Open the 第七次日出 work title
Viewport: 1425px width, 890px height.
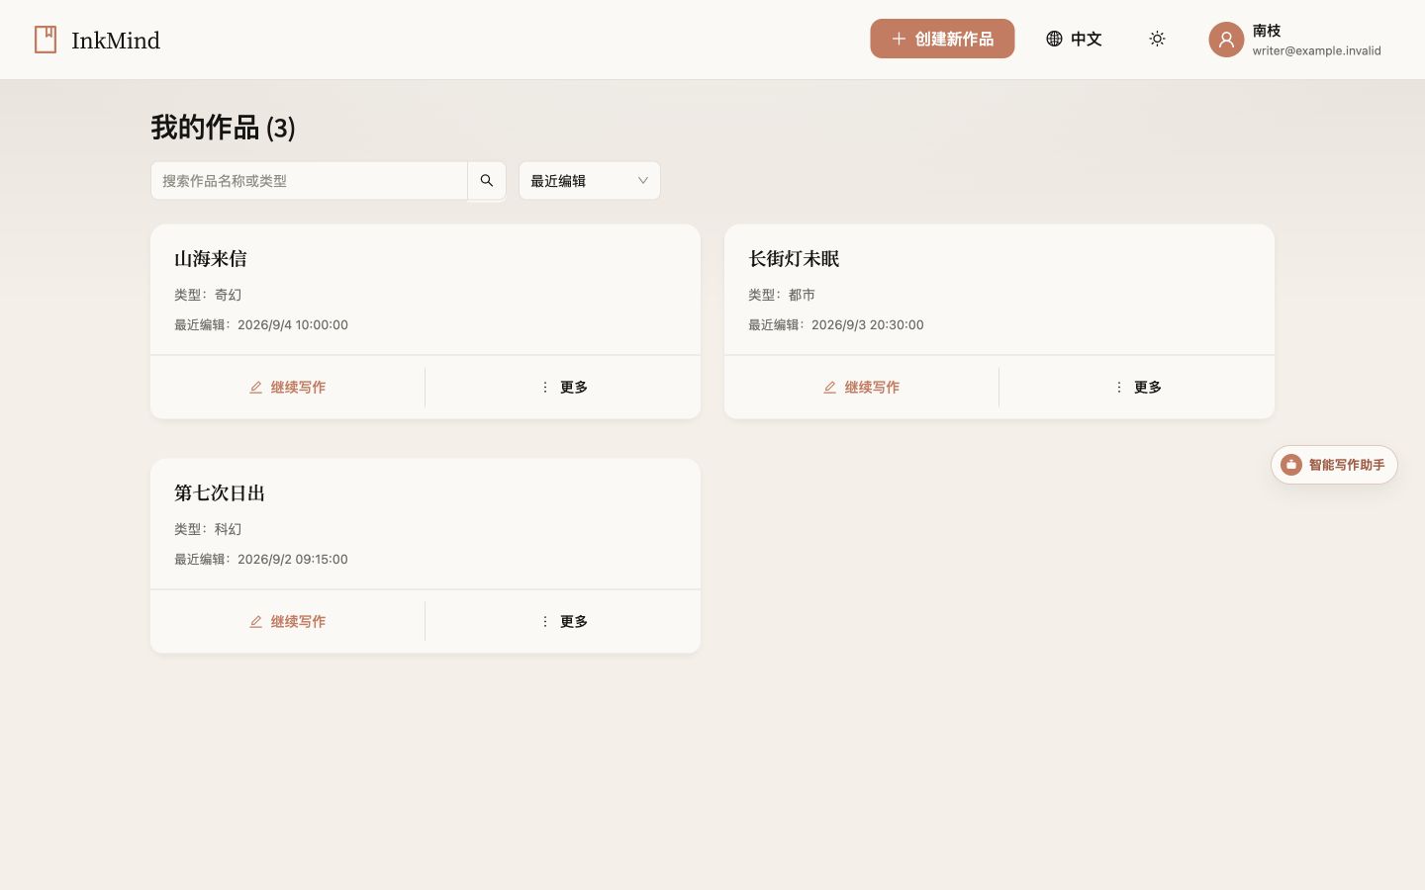[220, 493]
